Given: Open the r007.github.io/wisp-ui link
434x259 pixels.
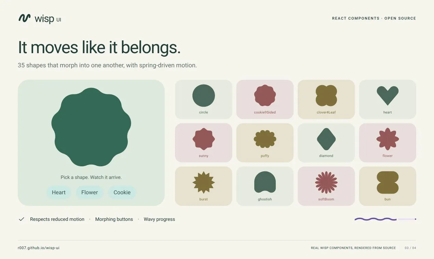Looking at the screenshot, I should pos(39,248).
